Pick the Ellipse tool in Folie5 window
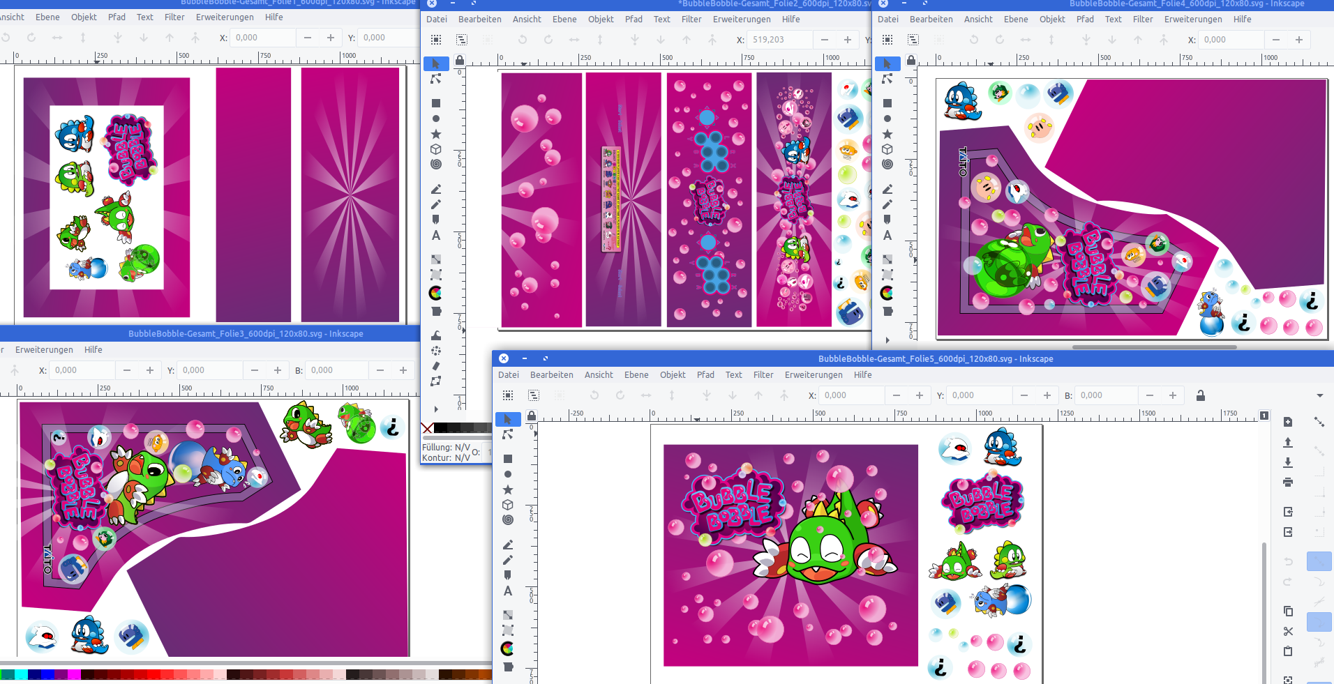The width and height of the screenshot is (1334, 684). (x=508, y=474)
